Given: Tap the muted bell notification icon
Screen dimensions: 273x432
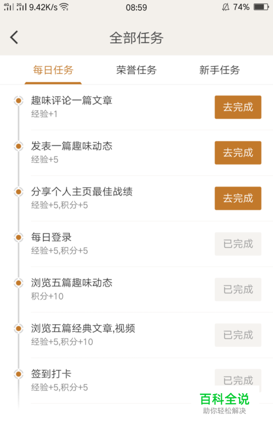Looking at the screenshot, I should click(225, 7).
